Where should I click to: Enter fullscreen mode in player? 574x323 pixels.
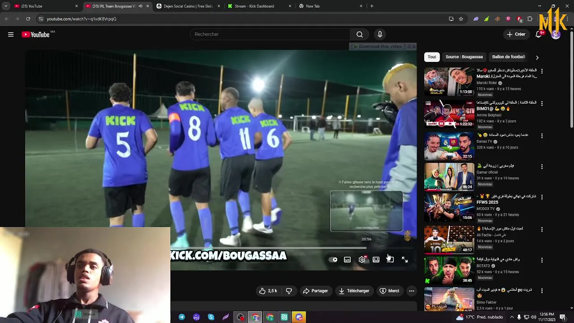404,260
